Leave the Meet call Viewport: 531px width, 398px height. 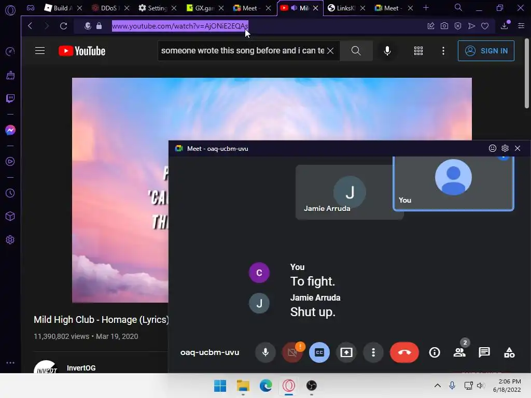coord(404,352)
